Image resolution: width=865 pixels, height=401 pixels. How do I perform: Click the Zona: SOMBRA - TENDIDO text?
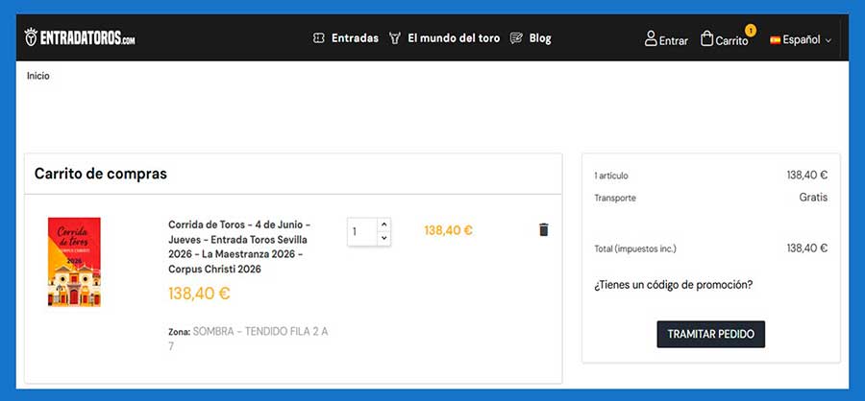tap(248, 339)
